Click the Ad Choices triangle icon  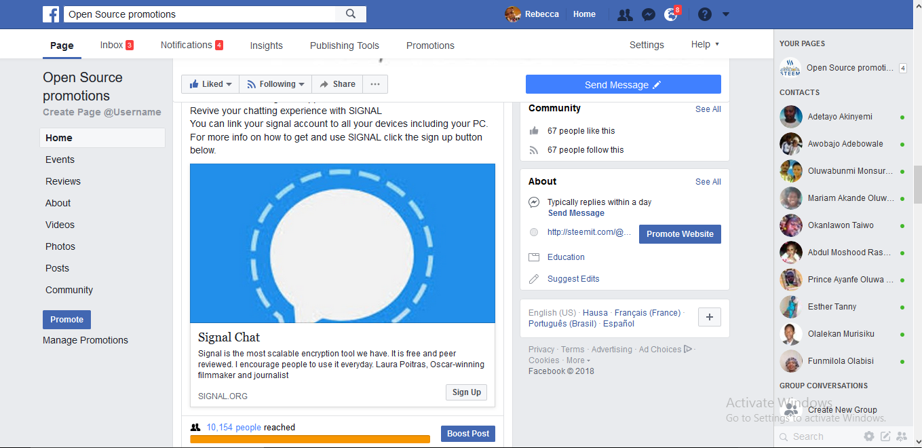688,350
